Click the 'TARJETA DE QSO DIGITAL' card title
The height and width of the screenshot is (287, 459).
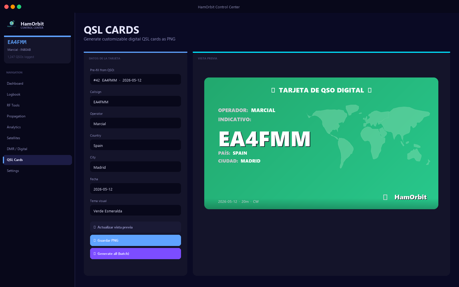[321, 90]
